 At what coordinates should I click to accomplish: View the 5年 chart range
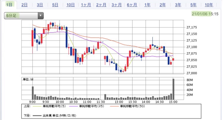tap(194, 5)
